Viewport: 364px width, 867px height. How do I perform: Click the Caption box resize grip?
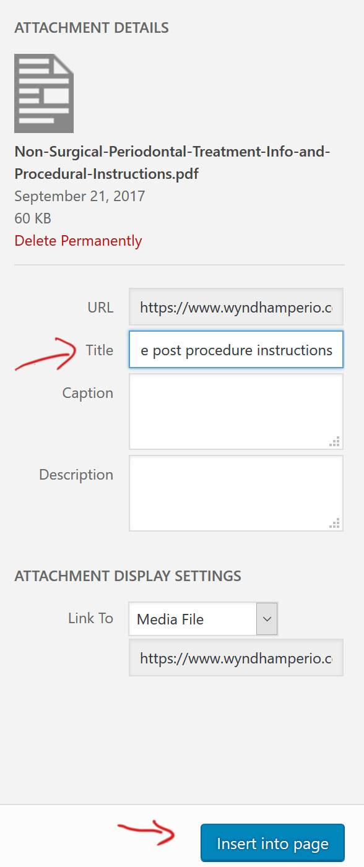334,441
